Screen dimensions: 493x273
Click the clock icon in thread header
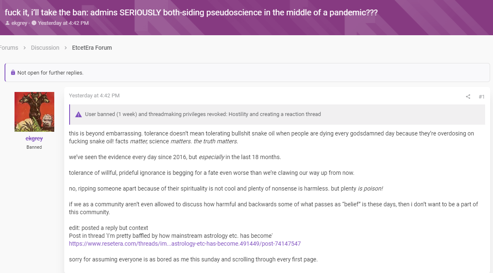pos(34,23)
